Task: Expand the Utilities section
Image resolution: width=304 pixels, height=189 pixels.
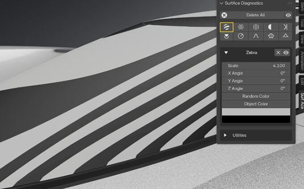Action: [x=225, y=135]
